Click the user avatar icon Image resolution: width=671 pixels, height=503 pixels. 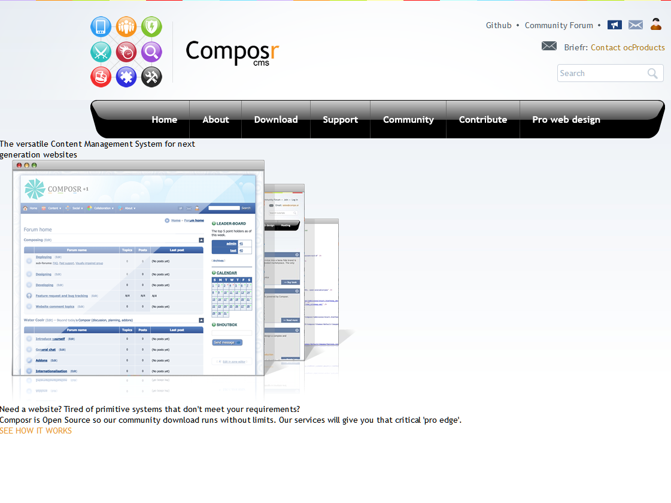(x=656, y=25)
